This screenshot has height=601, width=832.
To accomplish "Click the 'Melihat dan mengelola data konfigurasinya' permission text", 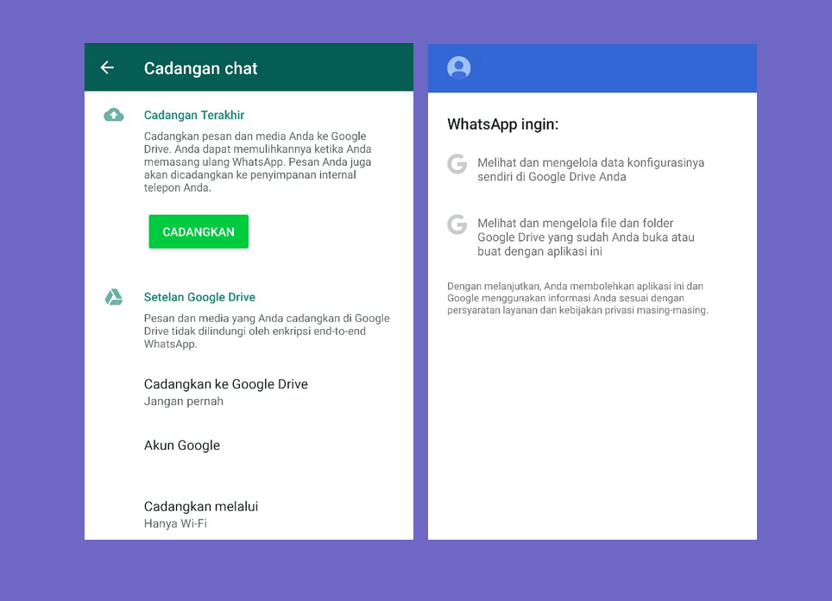I will point(590,170).
